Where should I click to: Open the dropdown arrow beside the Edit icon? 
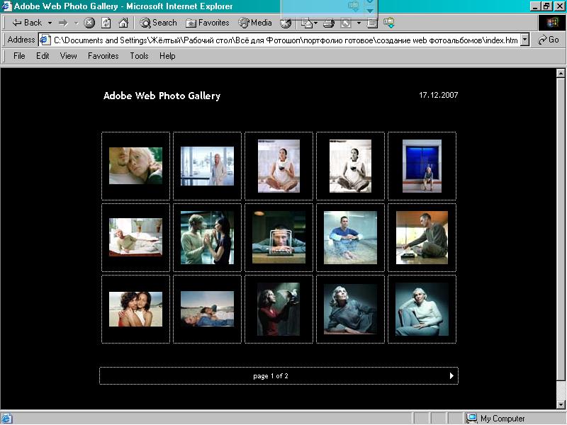pos(359,23)
